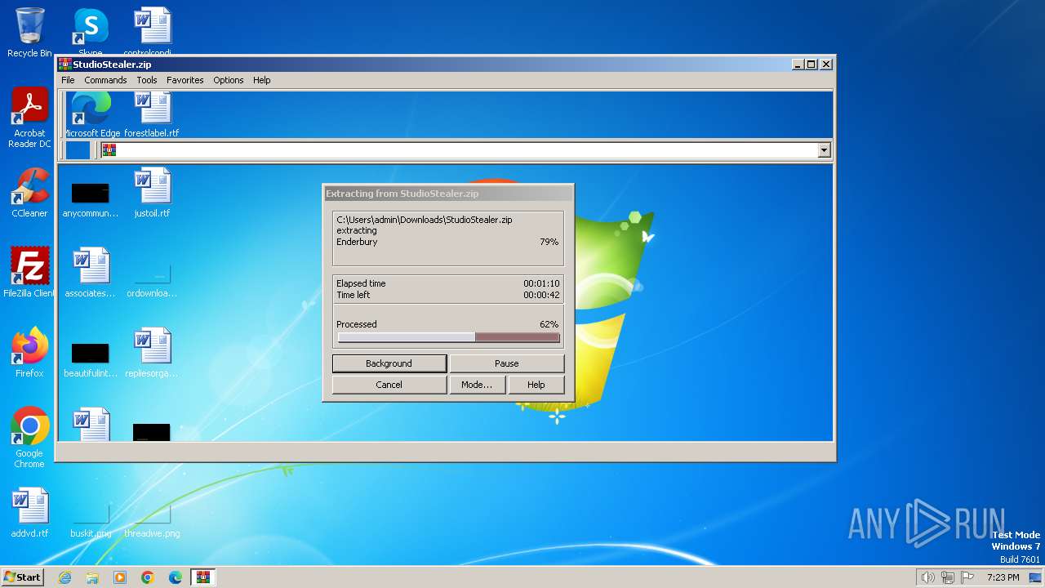Click the network tray icon
This screenshot has height=588, width=1045.
pos(948,577)
